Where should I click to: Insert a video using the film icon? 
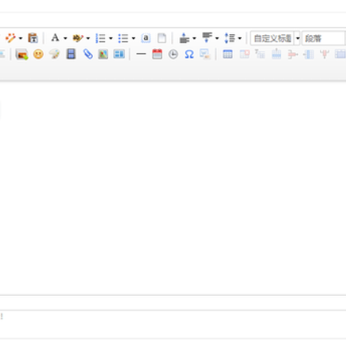(x=71, y=54)
